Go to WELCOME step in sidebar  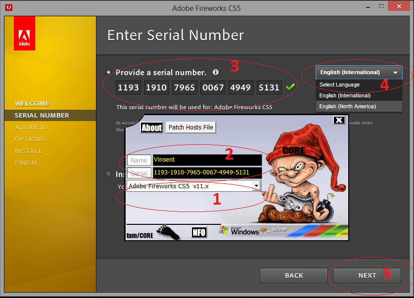click(32, 104)
